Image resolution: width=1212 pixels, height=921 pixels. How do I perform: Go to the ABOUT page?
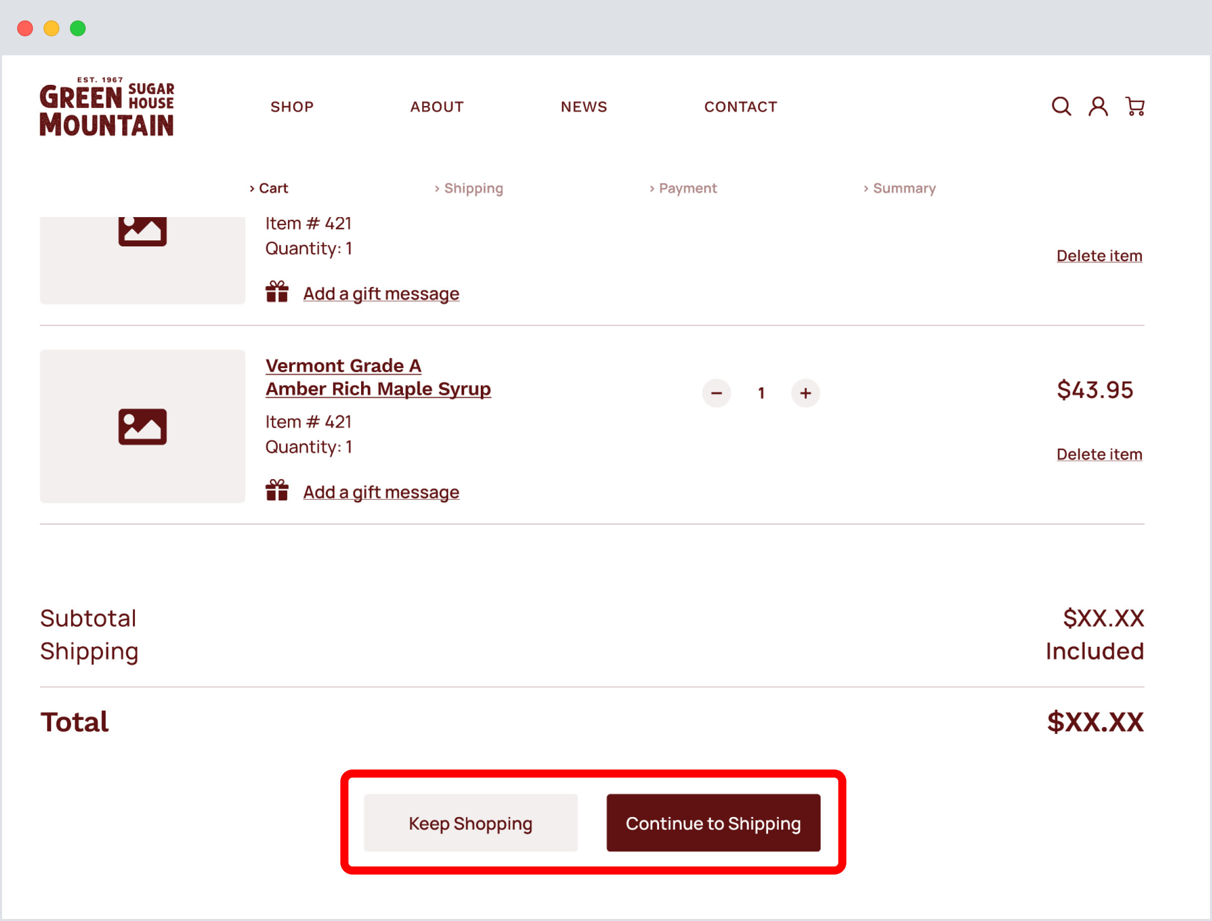(437, 107)
